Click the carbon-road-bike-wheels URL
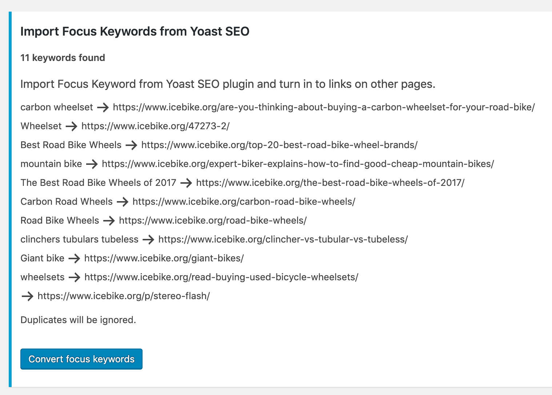The image size is (552, 395). (244, 201)
